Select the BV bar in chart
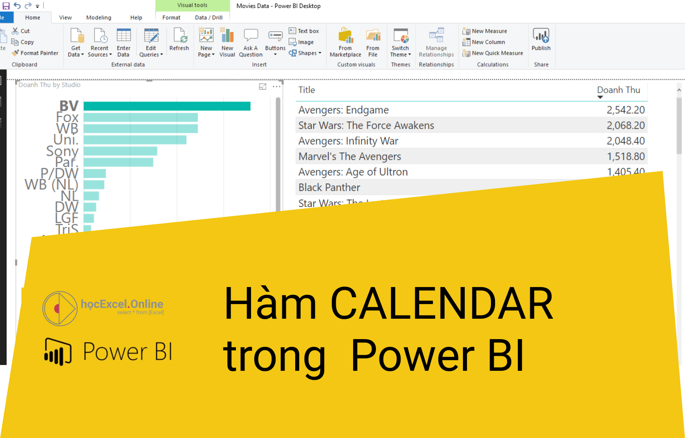This screenshot has width=685, height=438. pos(167,106)
